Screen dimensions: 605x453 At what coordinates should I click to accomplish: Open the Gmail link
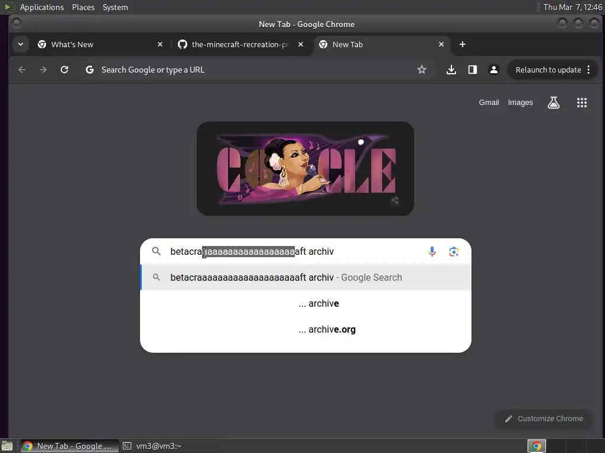[489, 103]
